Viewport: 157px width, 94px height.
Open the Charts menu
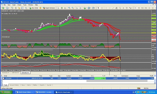click(x=19, y=5)
